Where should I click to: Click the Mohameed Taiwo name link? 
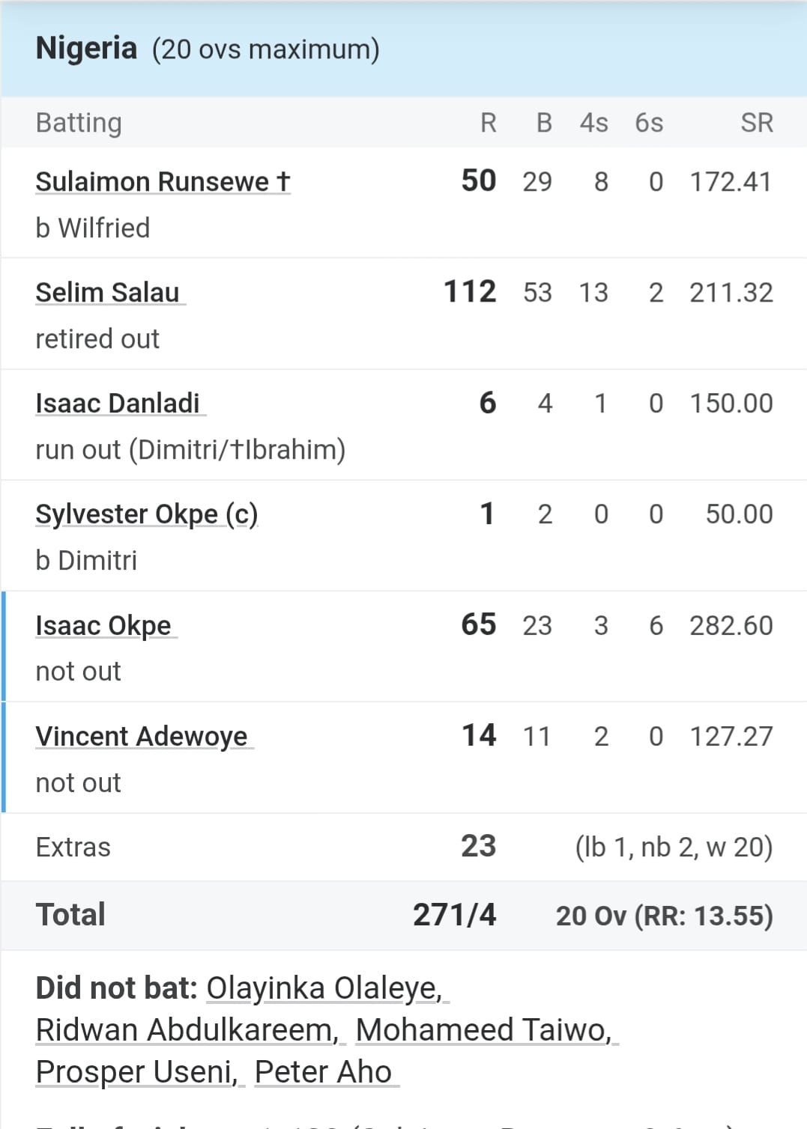click(x=483, y=1030)
